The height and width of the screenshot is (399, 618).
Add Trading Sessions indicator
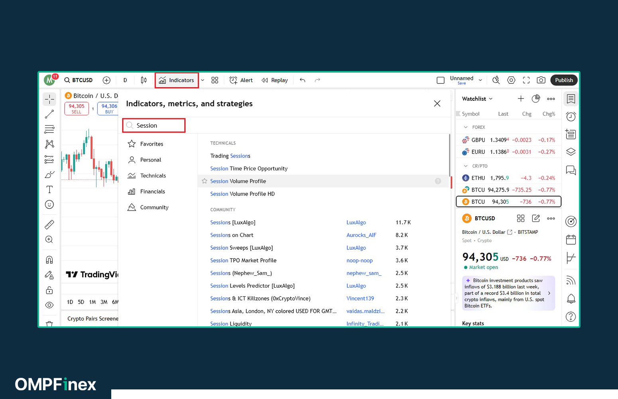point(230,156)
